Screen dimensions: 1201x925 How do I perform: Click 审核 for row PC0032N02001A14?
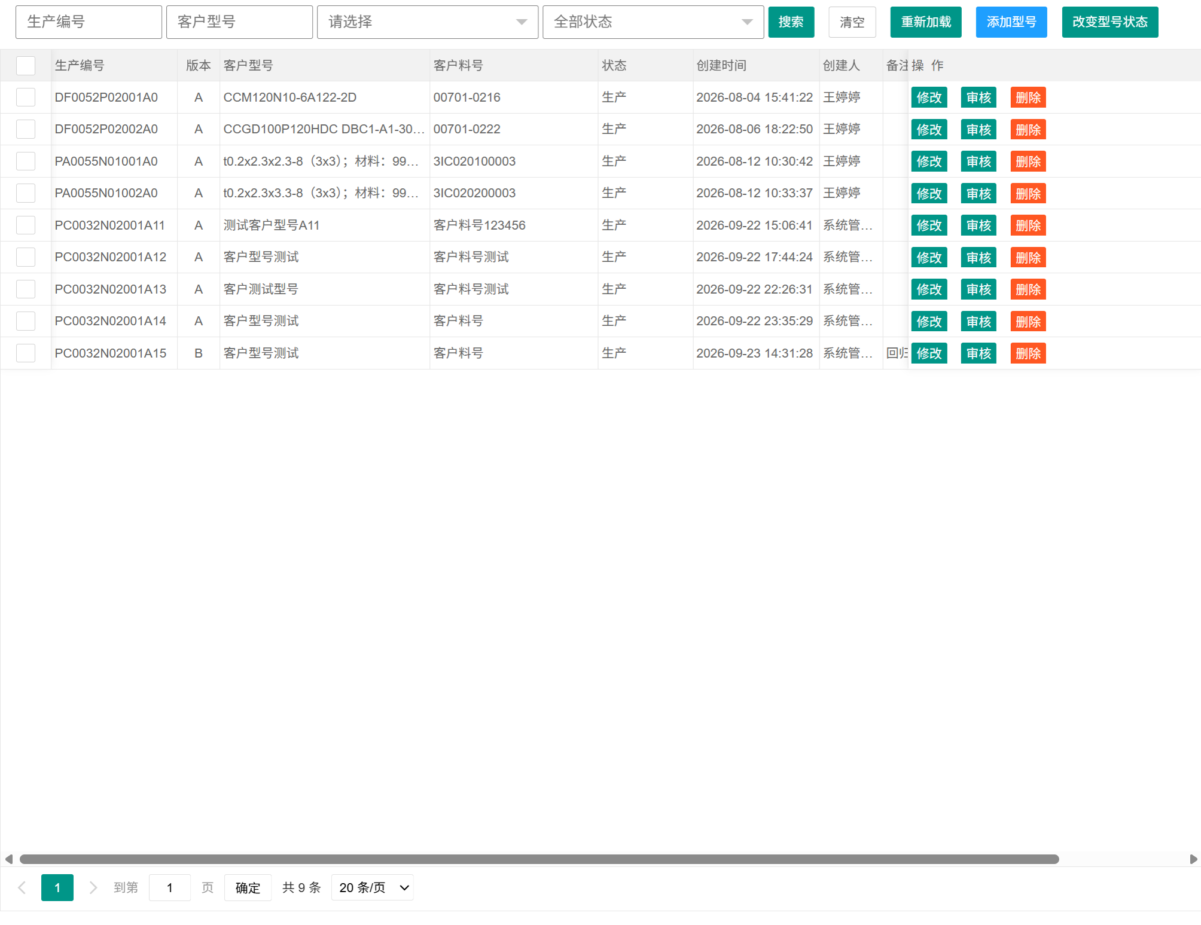tap(979, 322)
